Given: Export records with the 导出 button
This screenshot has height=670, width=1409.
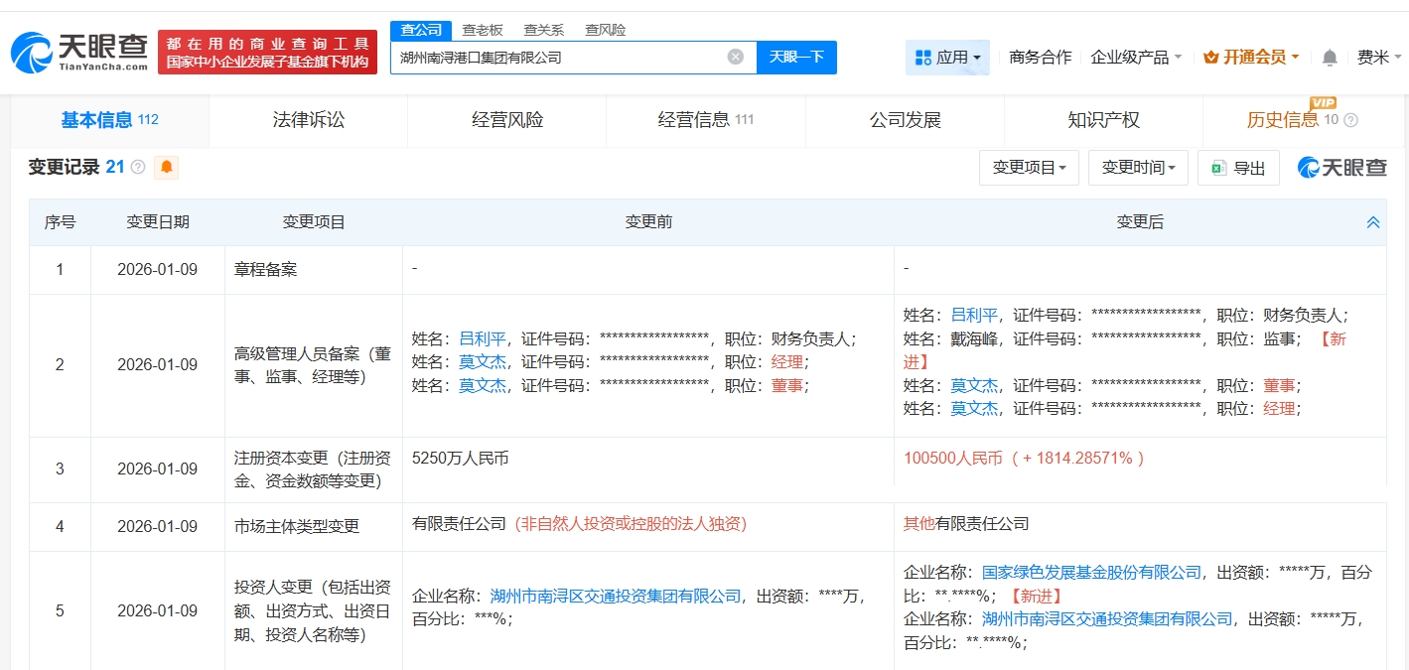Looking at the screenshot, I should pyautogui.click(x=1238, y=168).
